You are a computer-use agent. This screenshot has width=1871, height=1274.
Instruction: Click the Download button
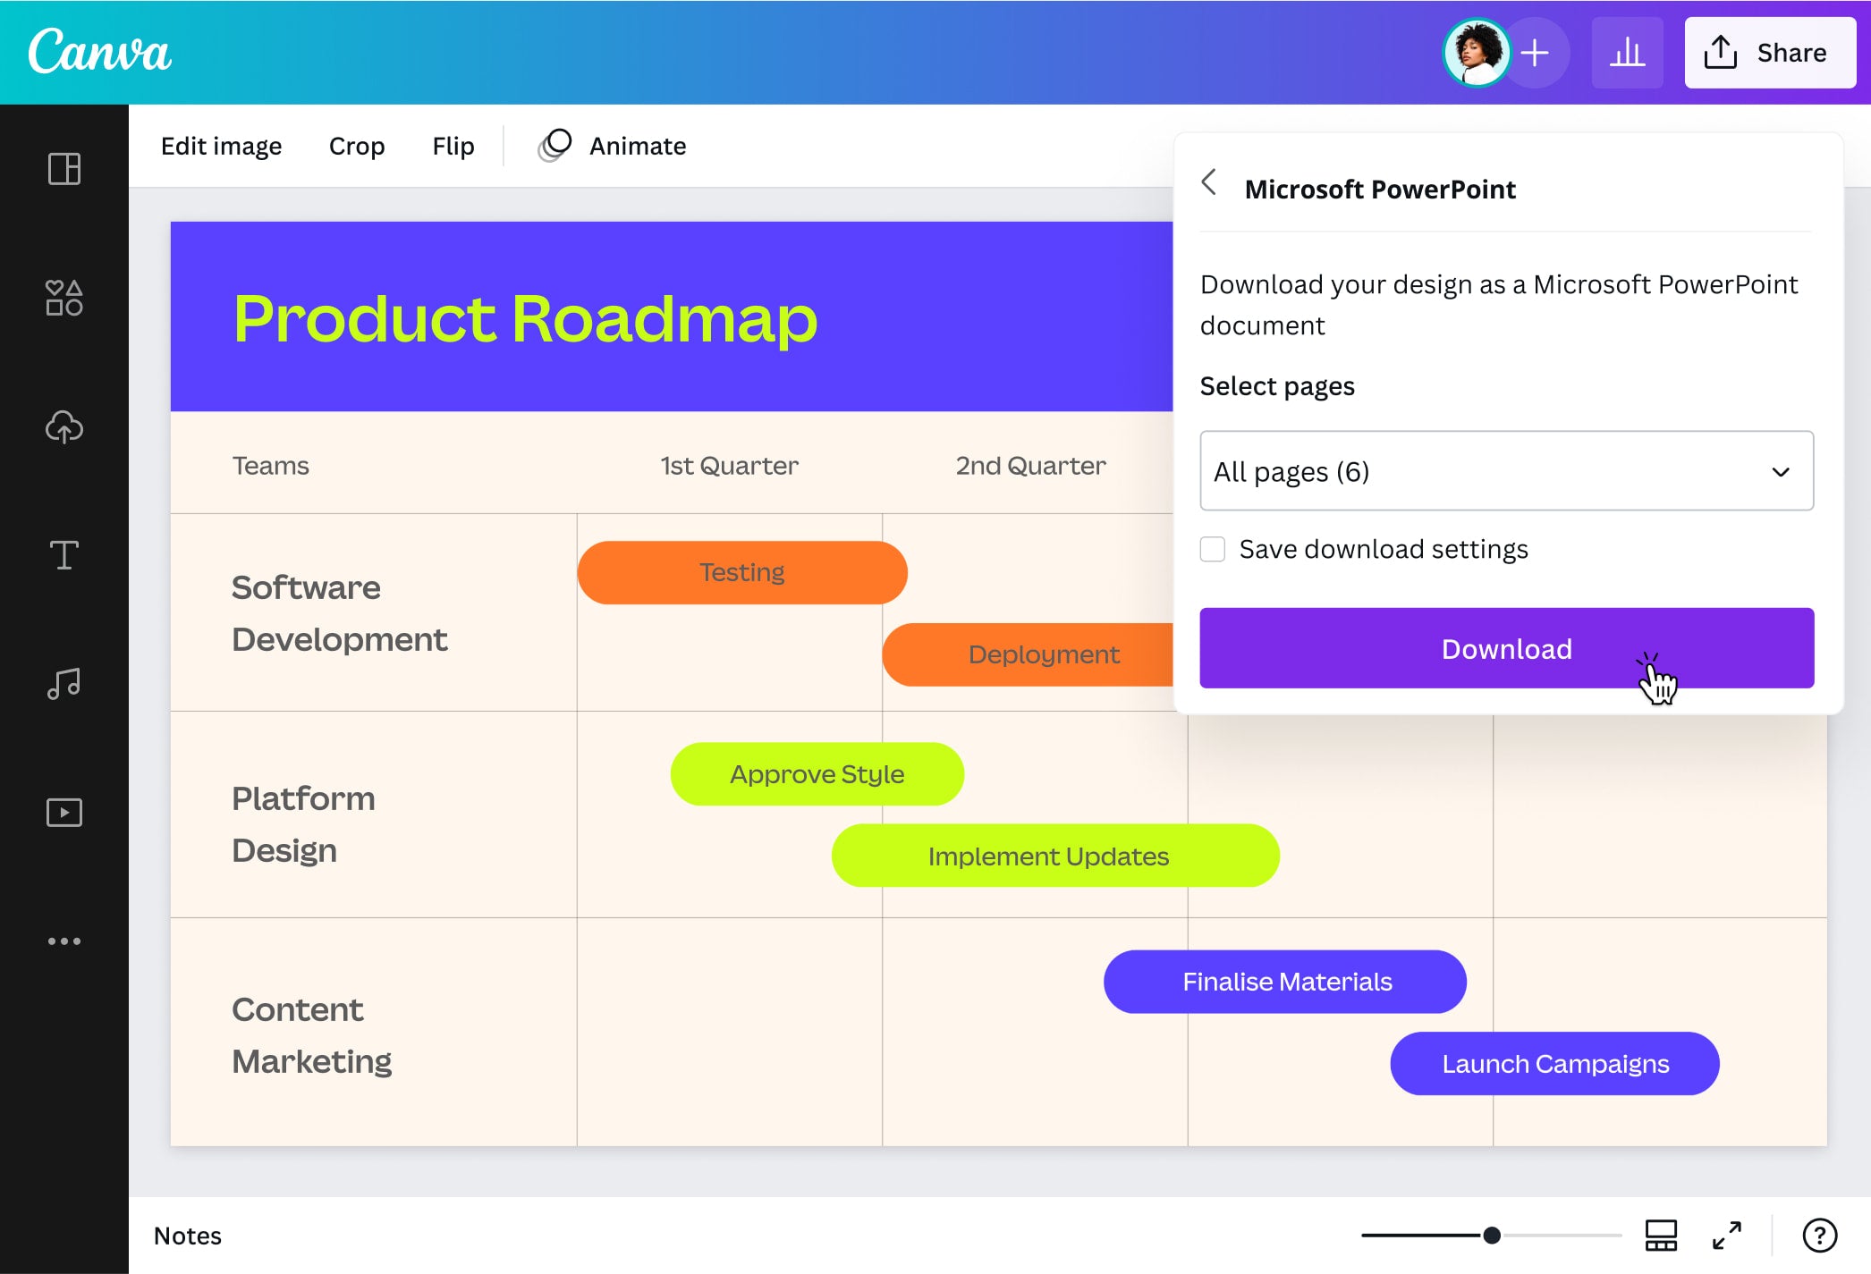click(x=1505, y=648)
